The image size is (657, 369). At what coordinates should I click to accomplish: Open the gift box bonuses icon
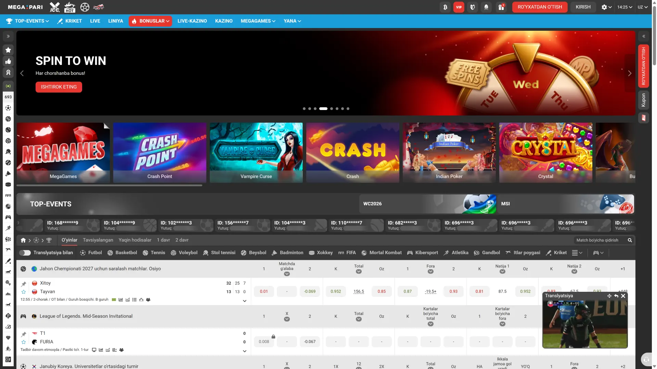[x=501, y=7]
